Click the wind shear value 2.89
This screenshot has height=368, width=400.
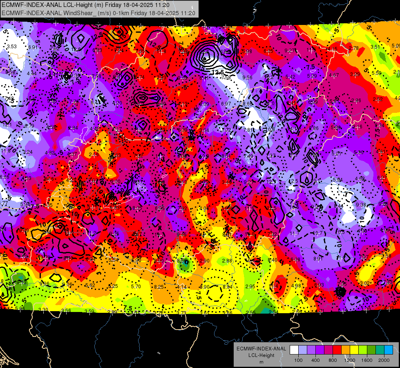[x=112, y=312]
